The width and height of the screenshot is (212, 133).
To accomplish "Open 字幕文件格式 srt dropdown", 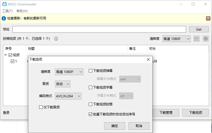I will (x=126, y=96).
